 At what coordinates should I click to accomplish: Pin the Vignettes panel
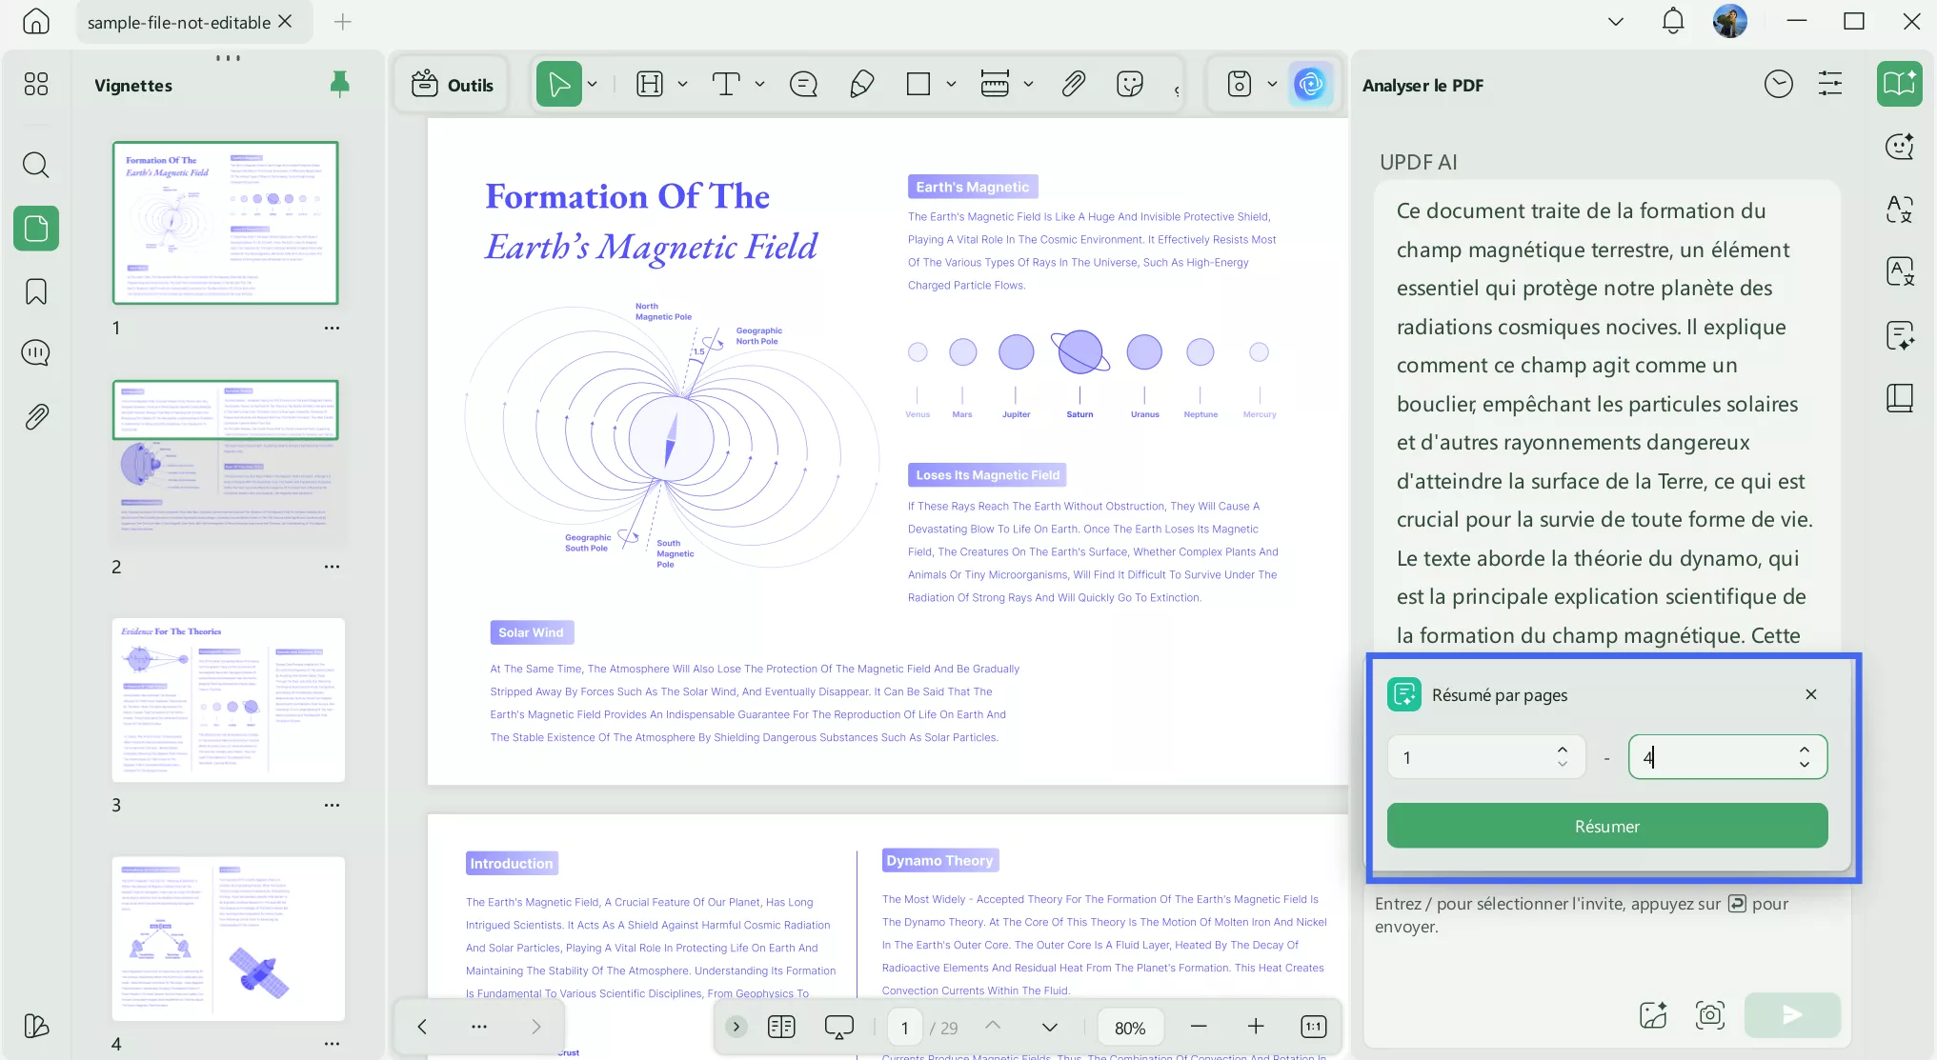(340, 84)
